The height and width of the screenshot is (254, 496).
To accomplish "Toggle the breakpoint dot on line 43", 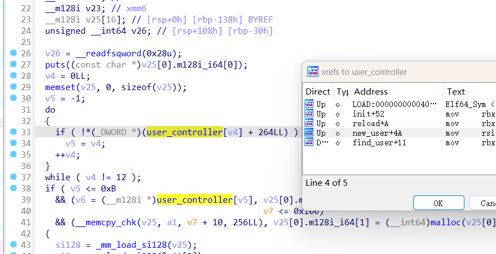I will [x=14, y=244].
